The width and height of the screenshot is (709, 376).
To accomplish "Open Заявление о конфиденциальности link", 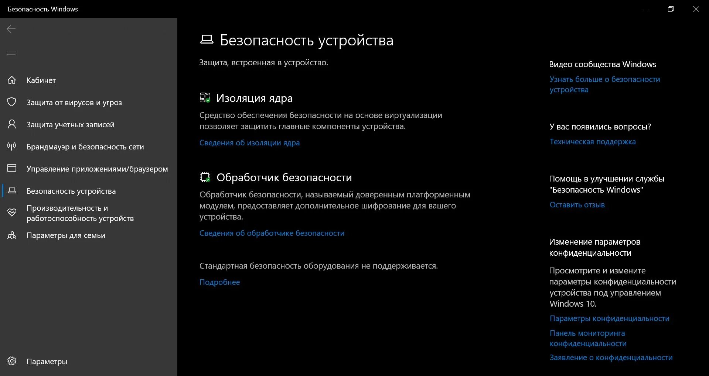I will pos(611,358).
